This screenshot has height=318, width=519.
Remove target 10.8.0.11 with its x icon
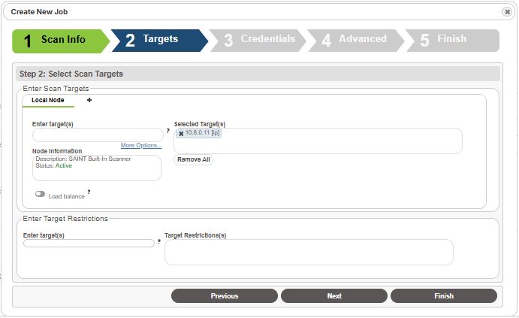[x=181, y=134]
